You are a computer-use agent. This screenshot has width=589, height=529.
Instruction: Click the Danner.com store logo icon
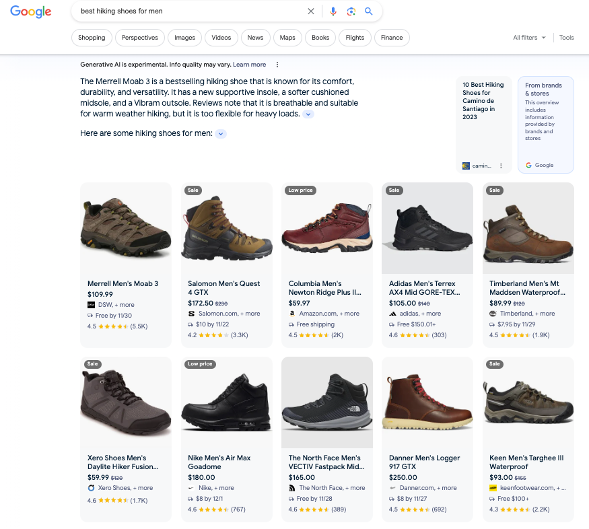point(392,488)
